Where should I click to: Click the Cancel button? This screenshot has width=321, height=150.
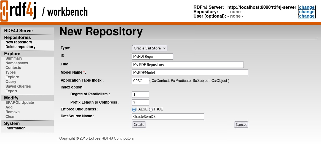click(x=241, y=124)
